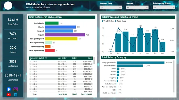Click the customer table vertical scrollbar
Viewport: 179px width, 100px height.
(x=94, y=61)
